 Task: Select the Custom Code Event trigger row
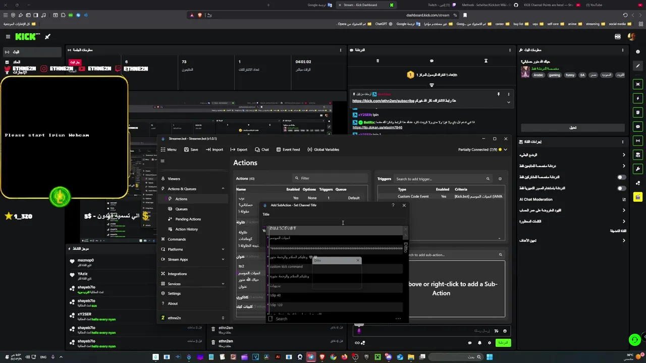pyautogui.click(x=440, y=197)
